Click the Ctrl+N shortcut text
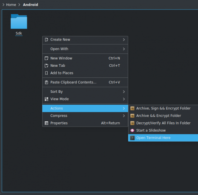This screenshot has width=198, height=195. coord(114,58)
